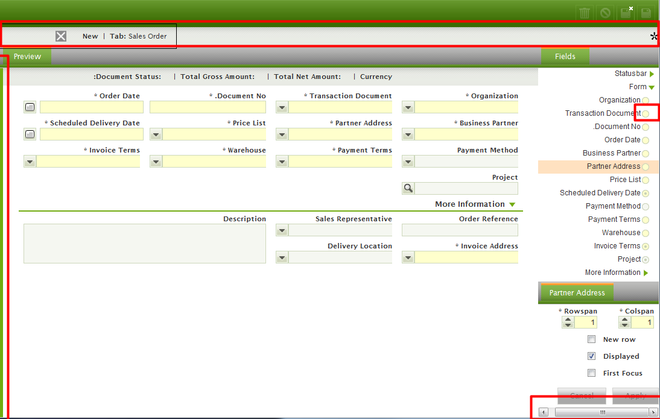The image size is (660, 419).
Task: Select the Business Partner field circle
Action: pos(646,154)
